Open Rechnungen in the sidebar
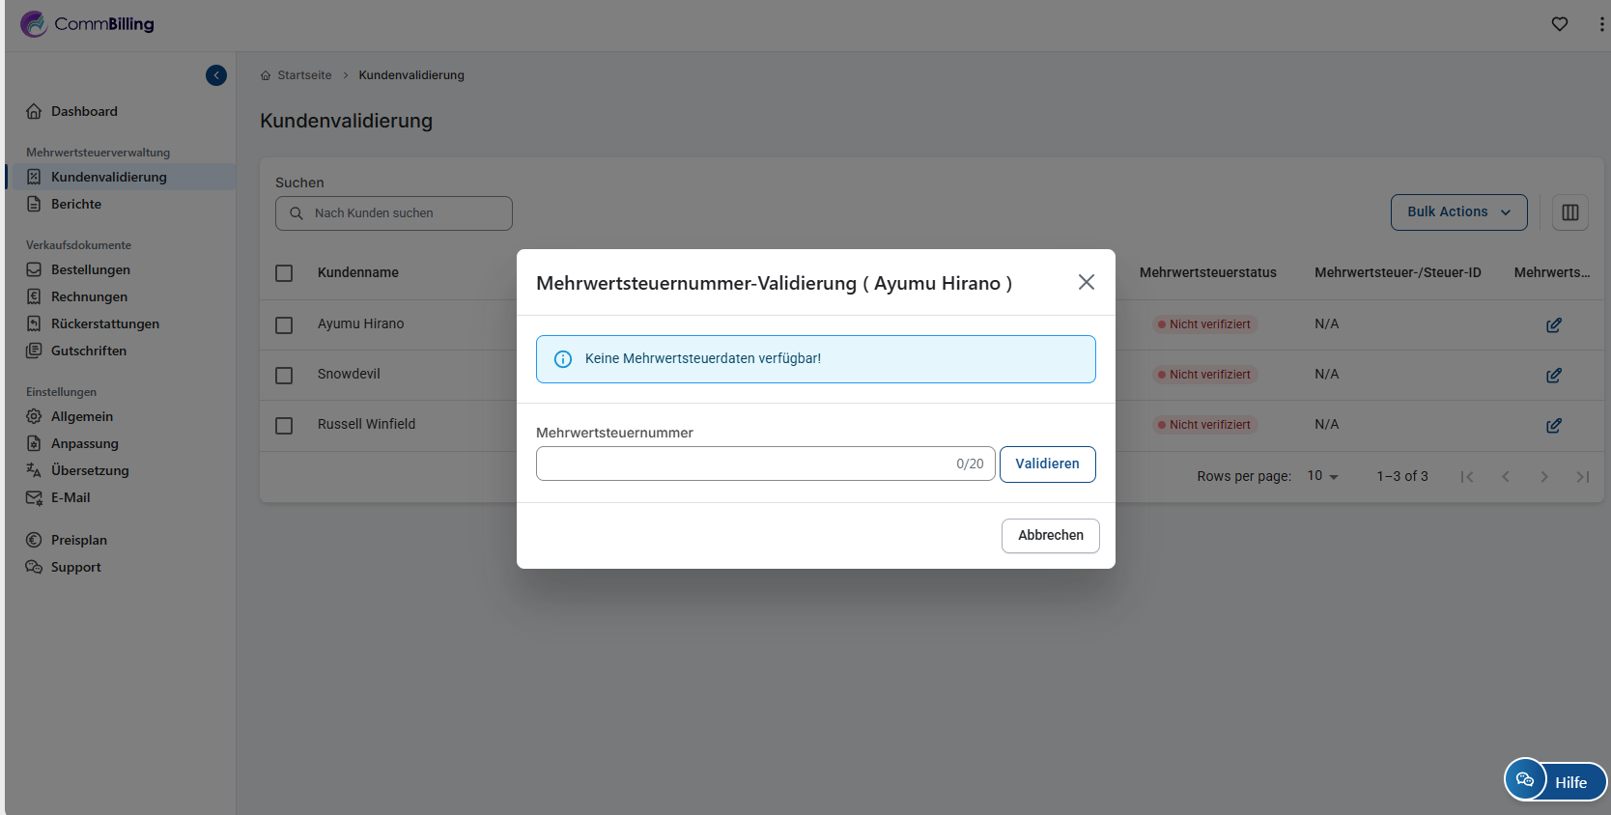1611x815 pixels. (x=89, y=296)
